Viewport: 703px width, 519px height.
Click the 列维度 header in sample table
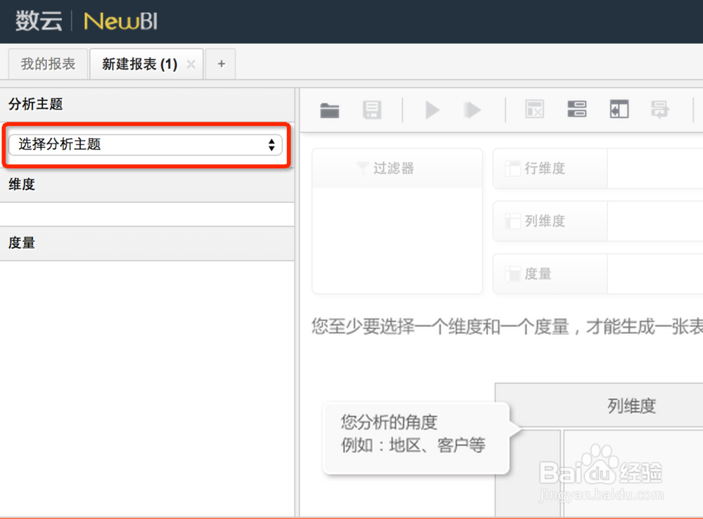[x=631, y=406]
